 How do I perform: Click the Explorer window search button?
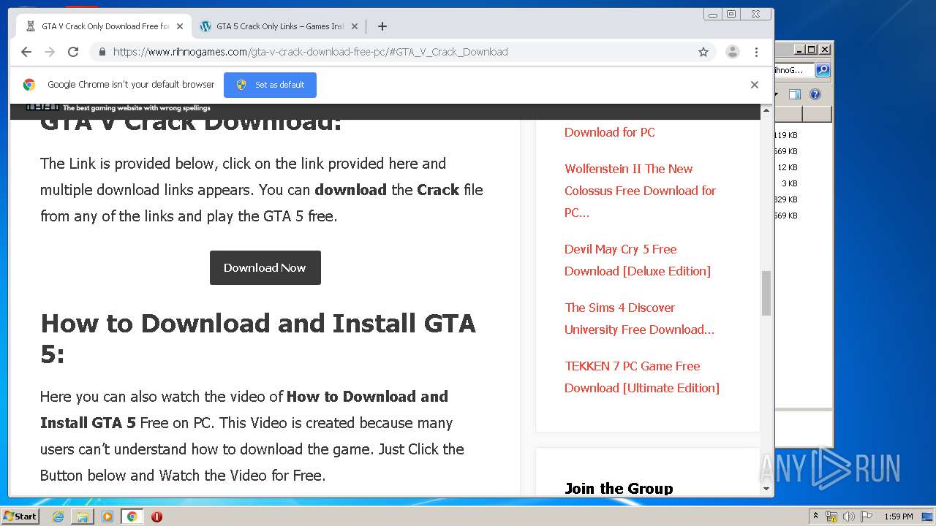823,70
